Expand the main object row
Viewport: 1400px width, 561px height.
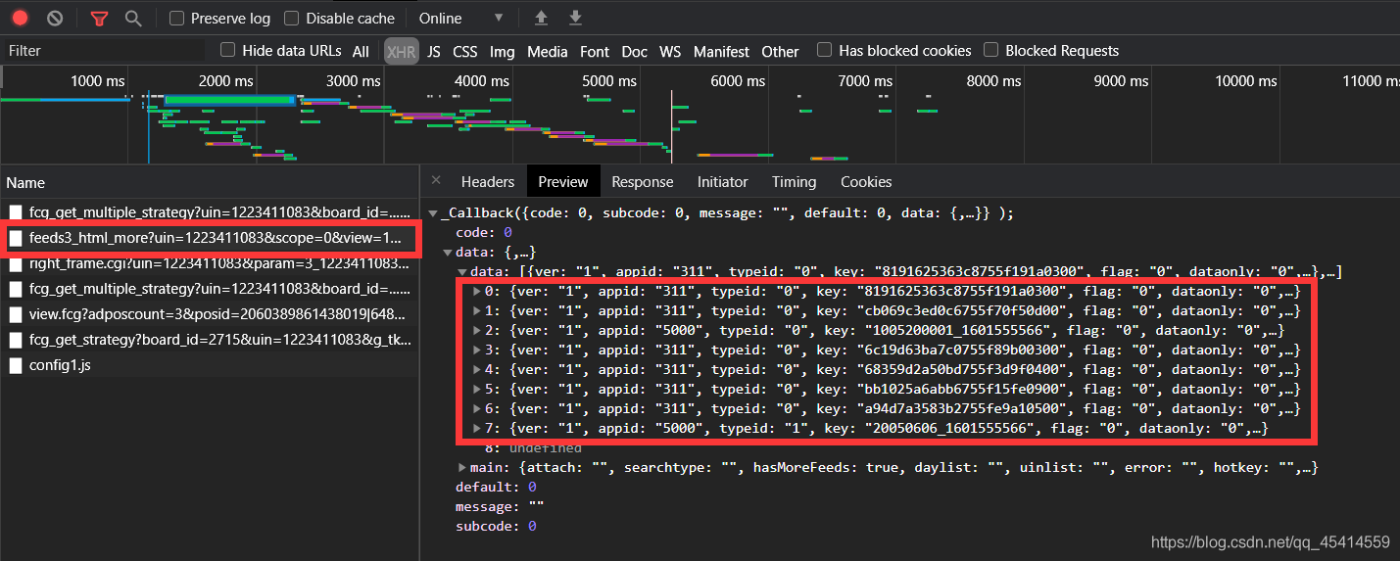pyautogui.click(x=461, y=468)
